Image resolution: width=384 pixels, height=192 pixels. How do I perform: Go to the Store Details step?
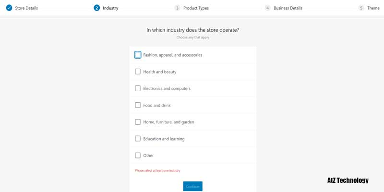tap(26, 8)
